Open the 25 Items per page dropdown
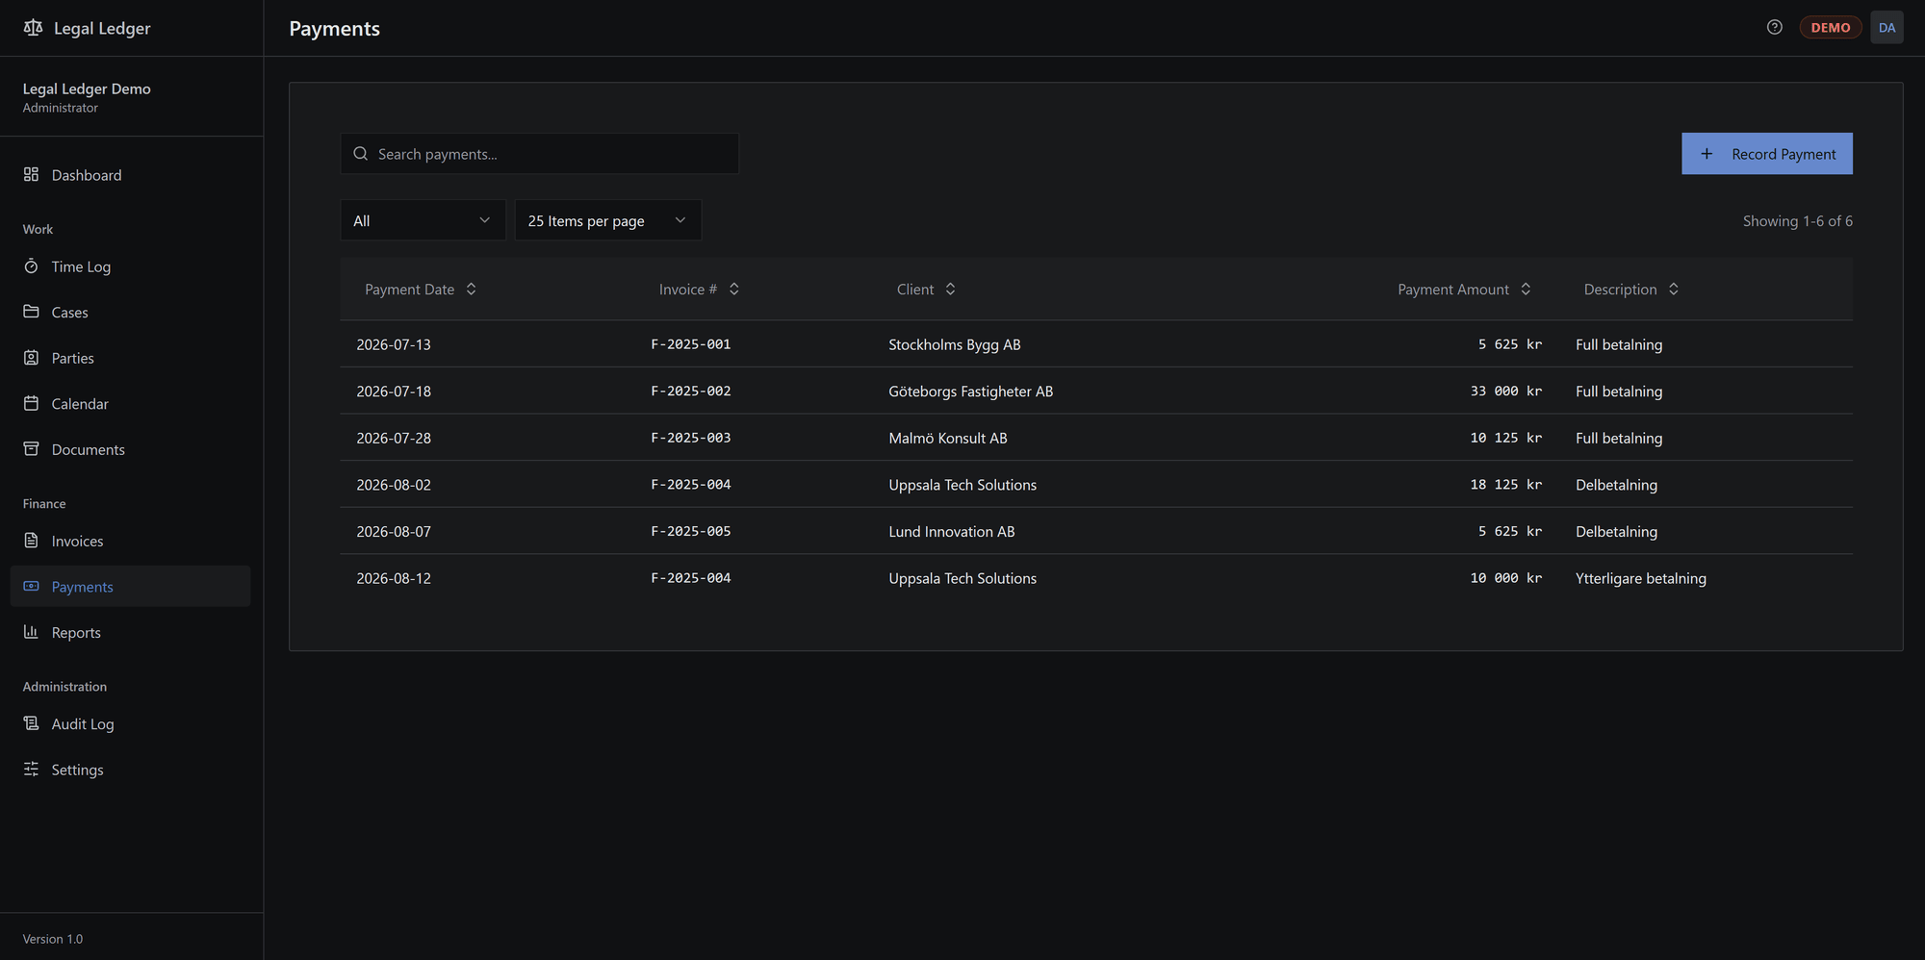 click(x=608, y=220)
